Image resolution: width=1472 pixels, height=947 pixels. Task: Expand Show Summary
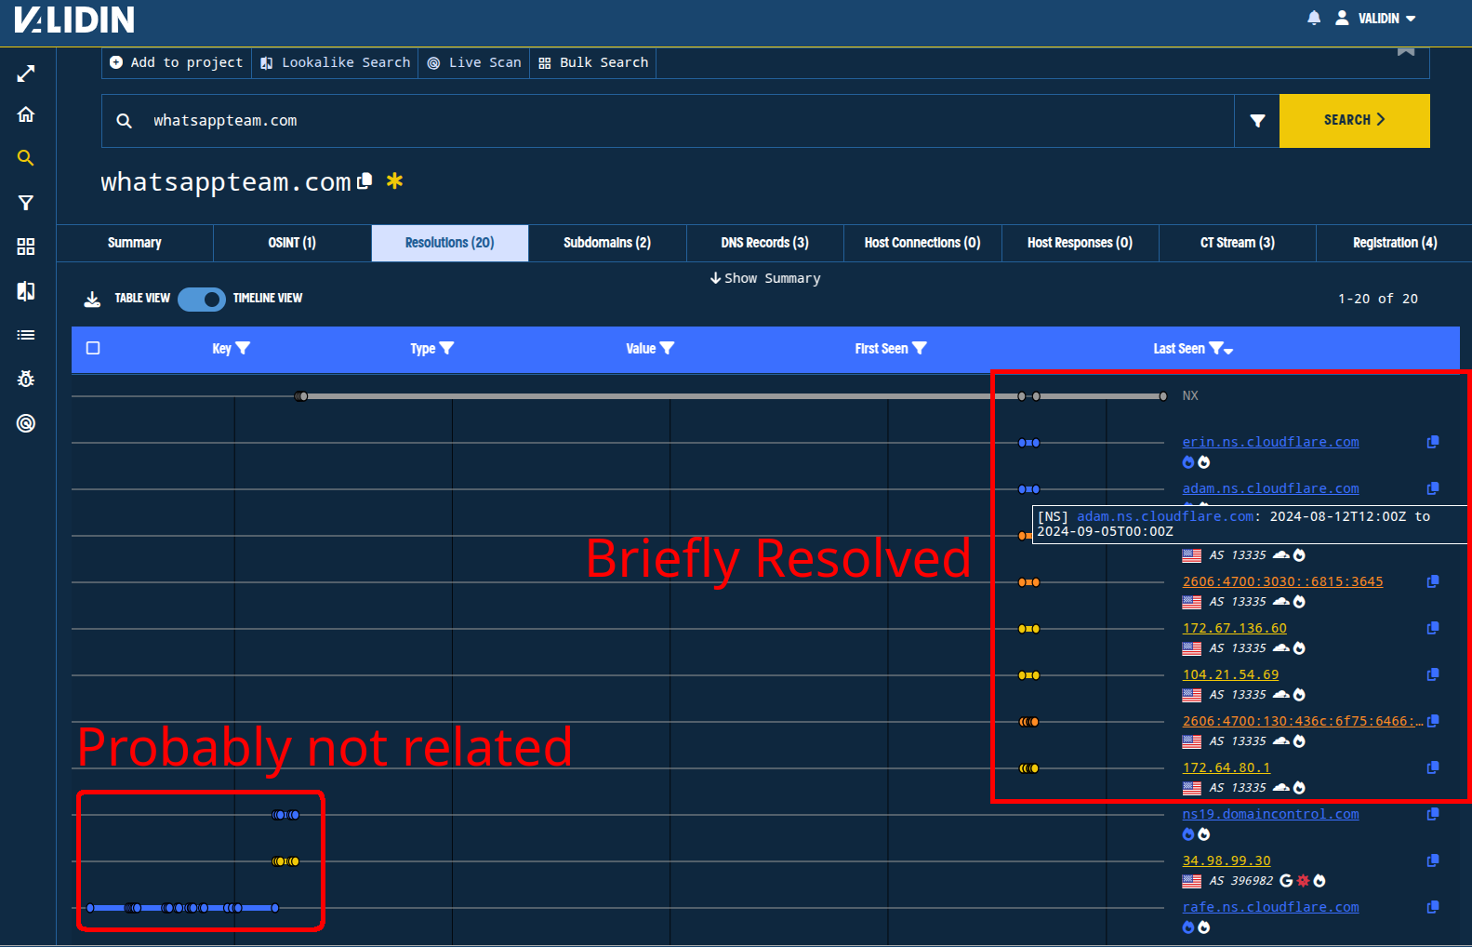[x=765, y=278]
